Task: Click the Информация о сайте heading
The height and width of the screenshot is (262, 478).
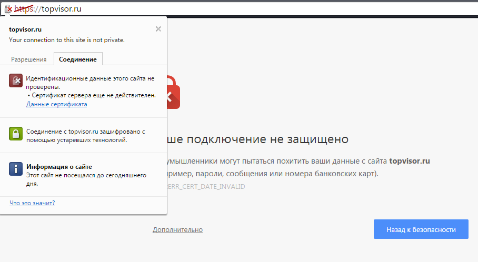Action: 59,167
